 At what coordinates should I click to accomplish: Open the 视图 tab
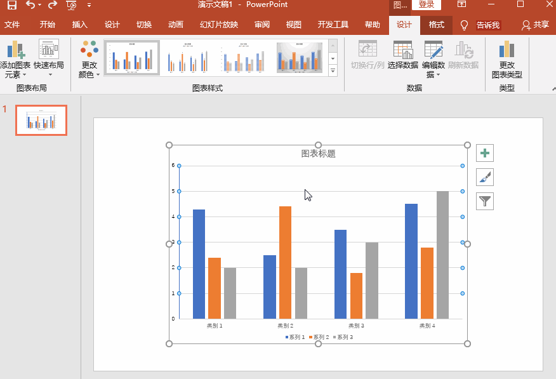click(294, 25)
